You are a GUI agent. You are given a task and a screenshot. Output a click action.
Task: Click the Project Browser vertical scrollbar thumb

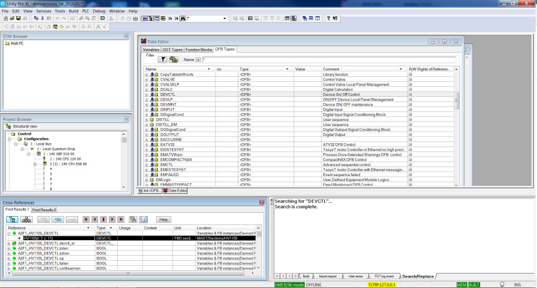123,140
